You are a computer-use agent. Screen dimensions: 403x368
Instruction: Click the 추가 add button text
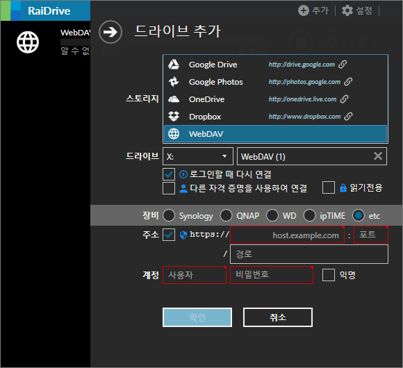click(320, 10)
